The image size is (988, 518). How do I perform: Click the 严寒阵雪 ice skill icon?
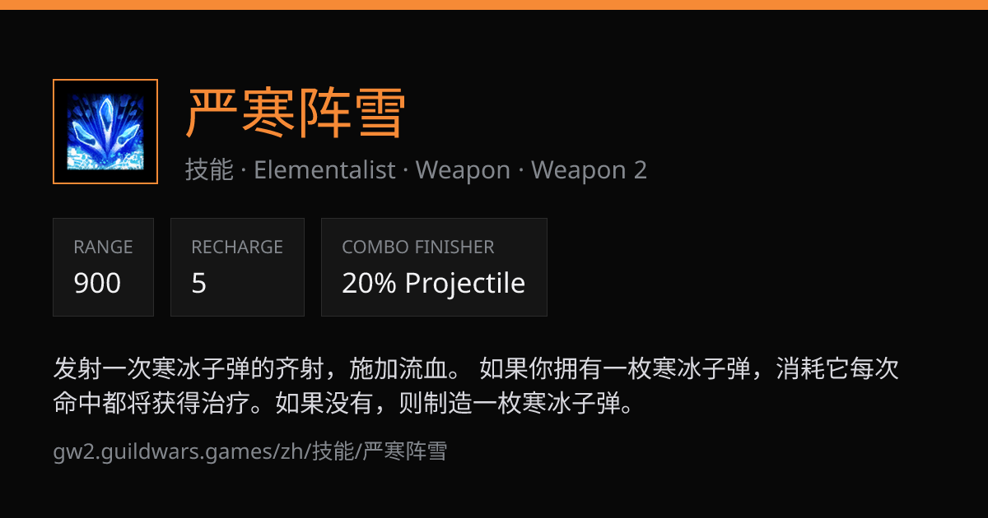coord(105,132)
